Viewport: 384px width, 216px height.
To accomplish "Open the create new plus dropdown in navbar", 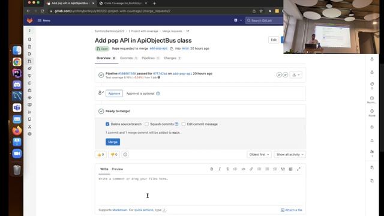I will point(238,20).
